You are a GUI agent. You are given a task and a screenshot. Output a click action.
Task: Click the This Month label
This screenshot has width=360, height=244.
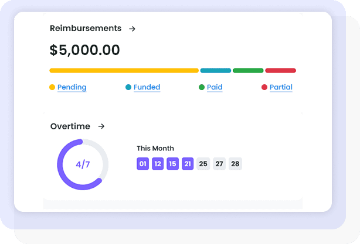pos(155,149)
